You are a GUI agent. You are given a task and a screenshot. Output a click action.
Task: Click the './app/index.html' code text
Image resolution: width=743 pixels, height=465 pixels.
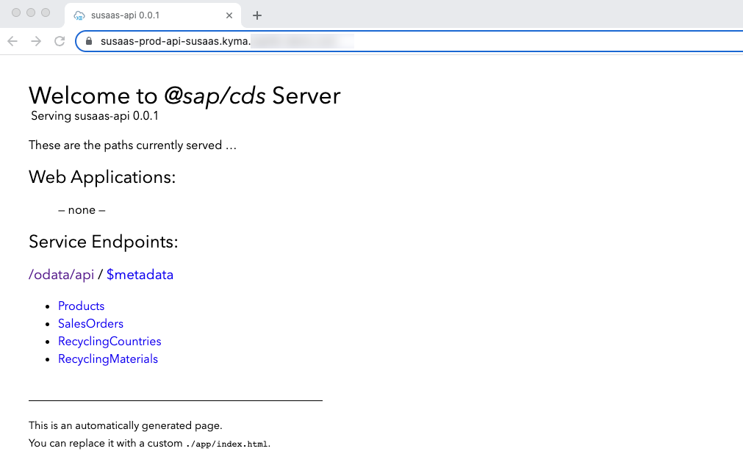pyautogui.click(x=226, y=444)
